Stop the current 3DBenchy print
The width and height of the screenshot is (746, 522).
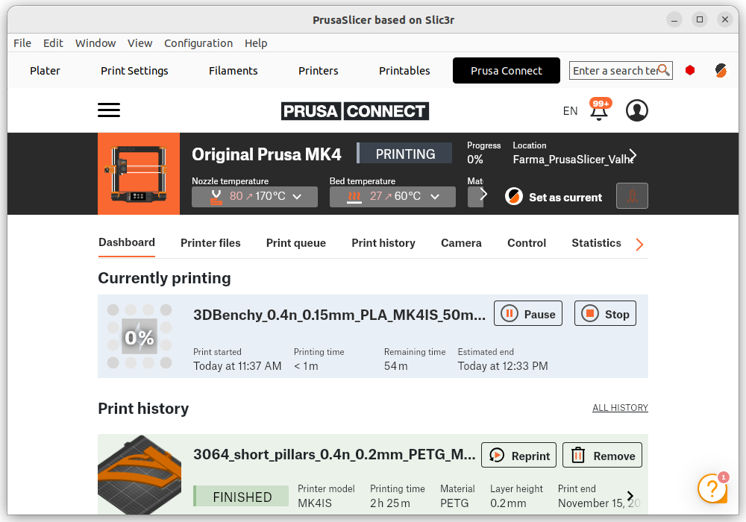point(605,314)
